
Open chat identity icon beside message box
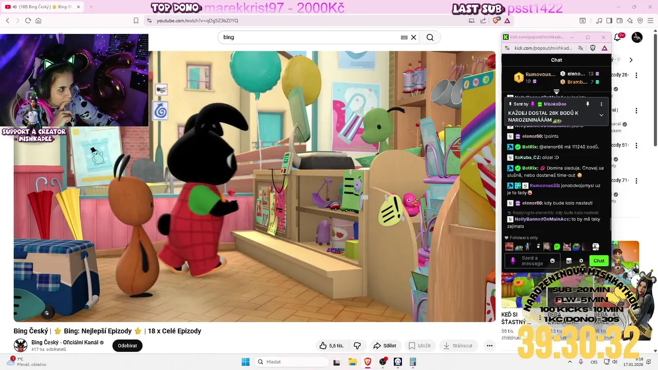pyautogui.click(x=513, y=261)
